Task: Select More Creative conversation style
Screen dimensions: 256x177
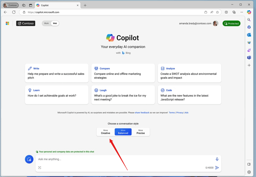Action: (105, 132)
